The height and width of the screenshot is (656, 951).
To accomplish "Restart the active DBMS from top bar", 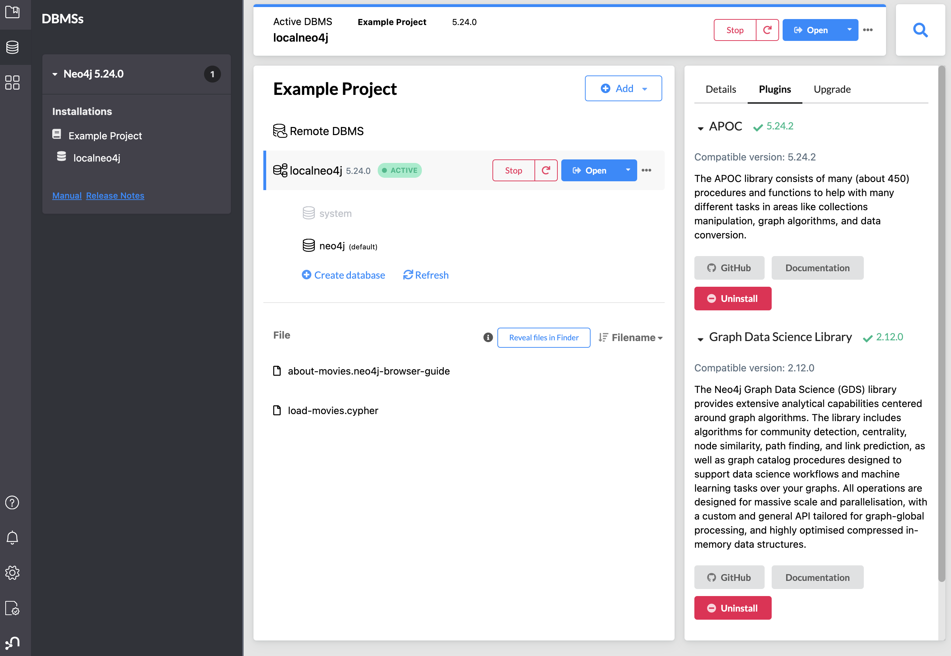I will point(767,30).
